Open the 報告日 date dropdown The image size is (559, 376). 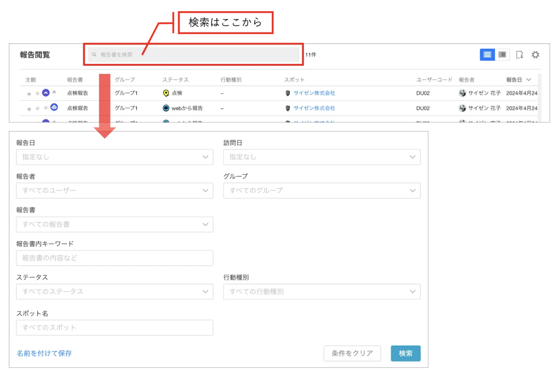pos(114,157)
